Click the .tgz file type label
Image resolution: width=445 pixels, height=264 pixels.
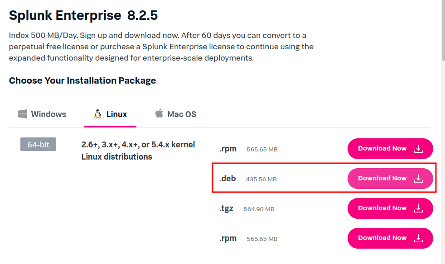pos(226,208)
